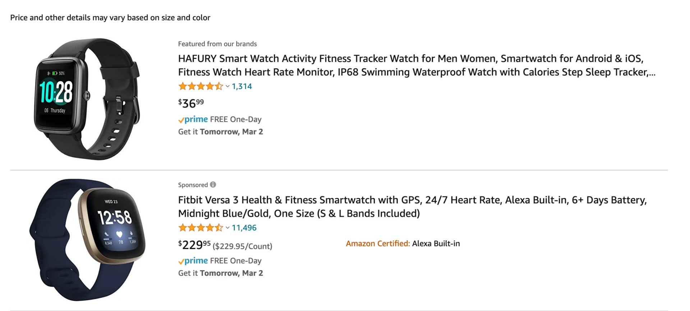Click the Featured from our brands label

click(x=217, y=44)
